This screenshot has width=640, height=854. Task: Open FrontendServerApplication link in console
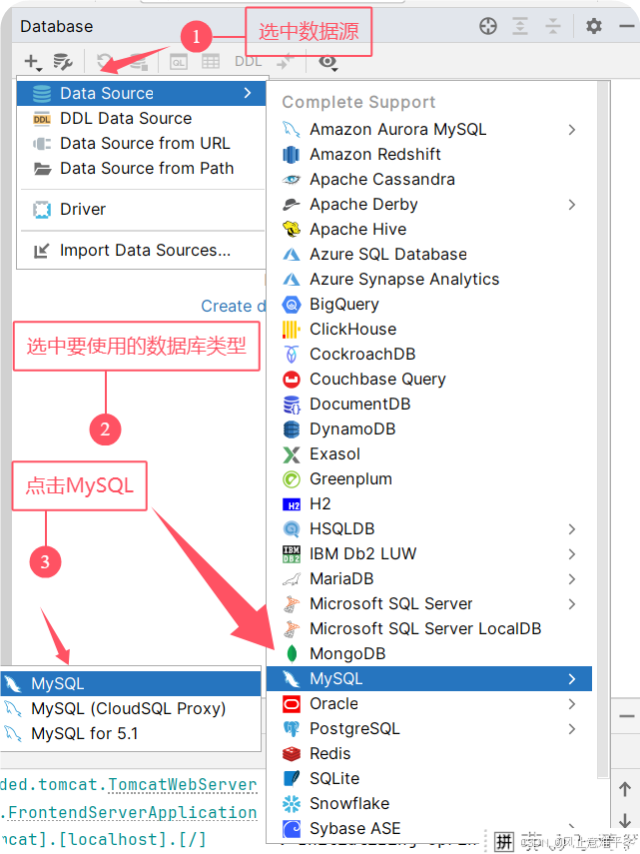coord(132,813)
